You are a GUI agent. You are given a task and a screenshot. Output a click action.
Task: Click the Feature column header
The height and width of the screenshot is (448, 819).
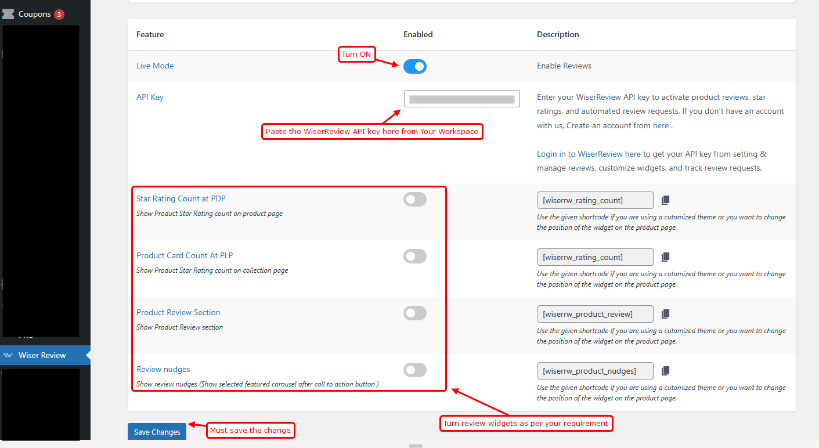150,35
